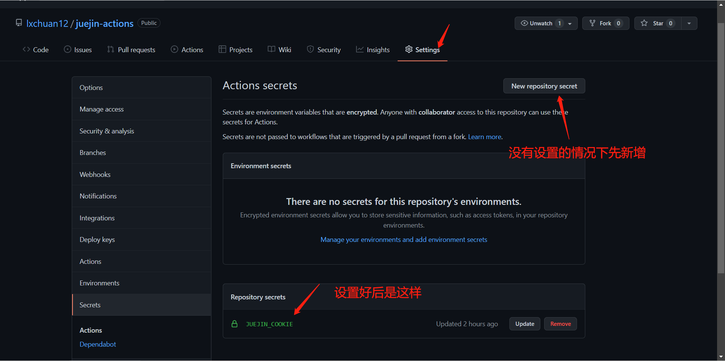Open Manage access in the sidebar

[142, 109]
